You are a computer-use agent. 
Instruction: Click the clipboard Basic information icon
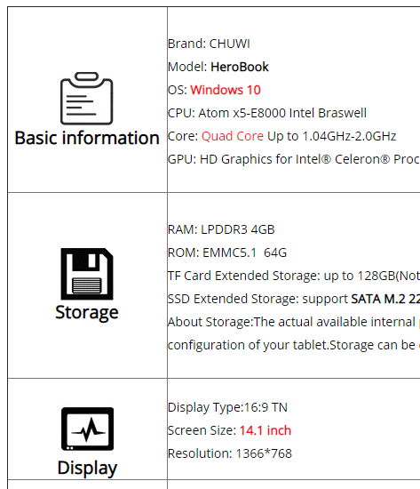coord(87,98)
